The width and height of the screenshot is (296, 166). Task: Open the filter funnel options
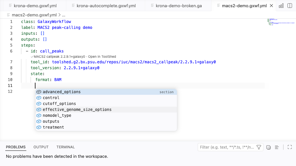(x=259, y=147)
